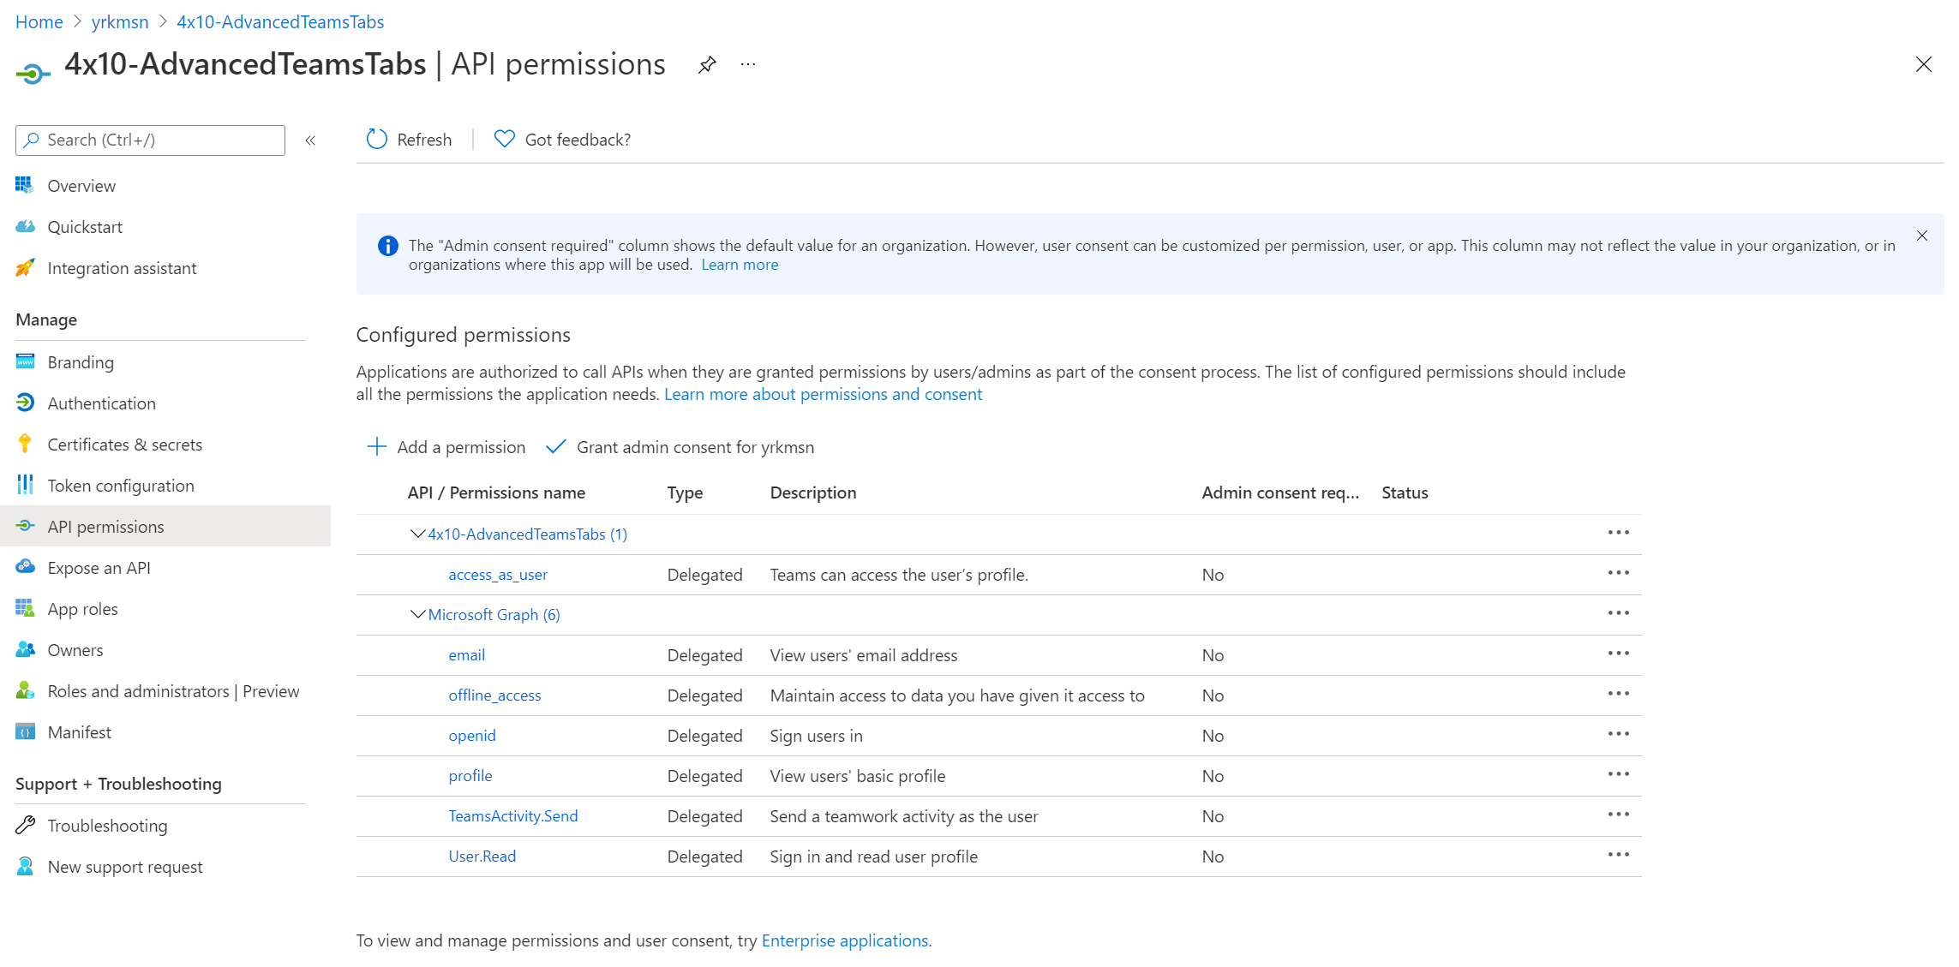Open ellipsis menu for Microsoft Graph group

point(1618,613)
